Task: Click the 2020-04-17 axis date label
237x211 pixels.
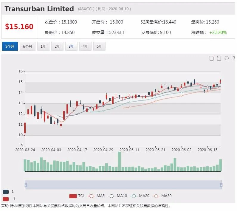Action: [77, 150]
